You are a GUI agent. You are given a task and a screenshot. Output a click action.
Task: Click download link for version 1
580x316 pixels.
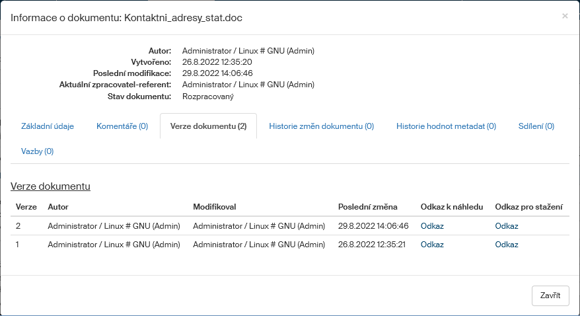[507, 245]
